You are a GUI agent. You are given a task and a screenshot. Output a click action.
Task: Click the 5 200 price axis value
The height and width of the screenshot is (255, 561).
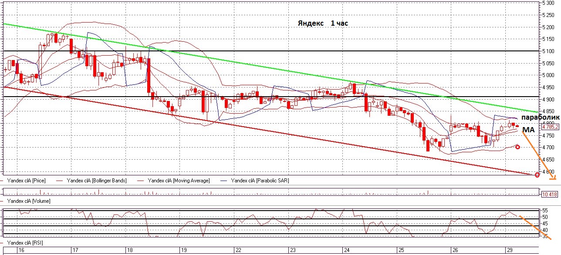tap(549, 27)
